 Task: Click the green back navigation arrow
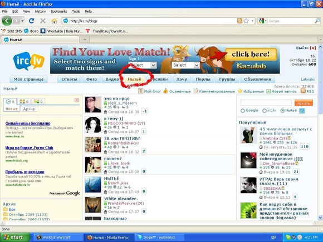7,21
